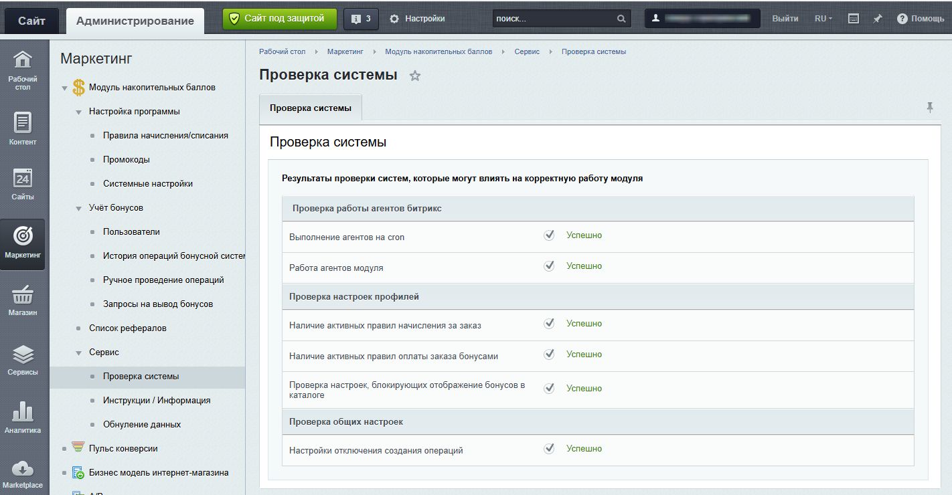The height and width of the screenshot is (495, 952).
Task: Open Пульс конверсии tree item
Action: click(x=123, y=449)
